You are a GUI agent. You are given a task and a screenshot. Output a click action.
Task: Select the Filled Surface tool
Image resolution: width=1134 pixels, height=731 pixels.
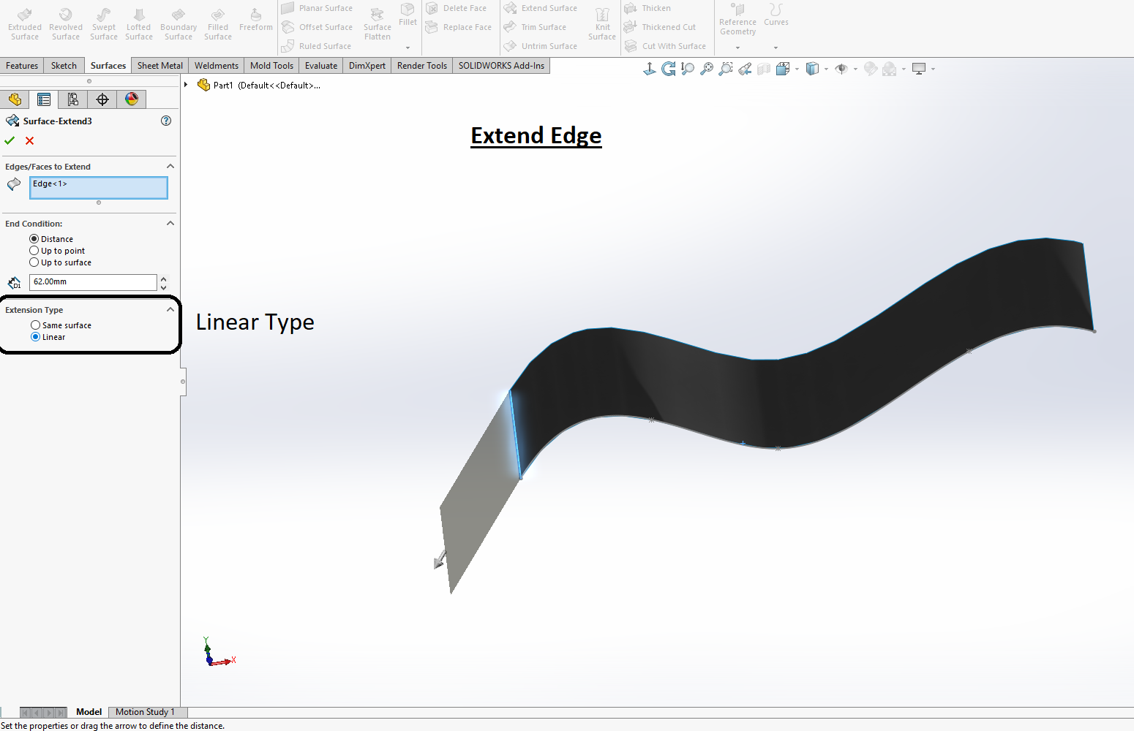tap(217, 23)
